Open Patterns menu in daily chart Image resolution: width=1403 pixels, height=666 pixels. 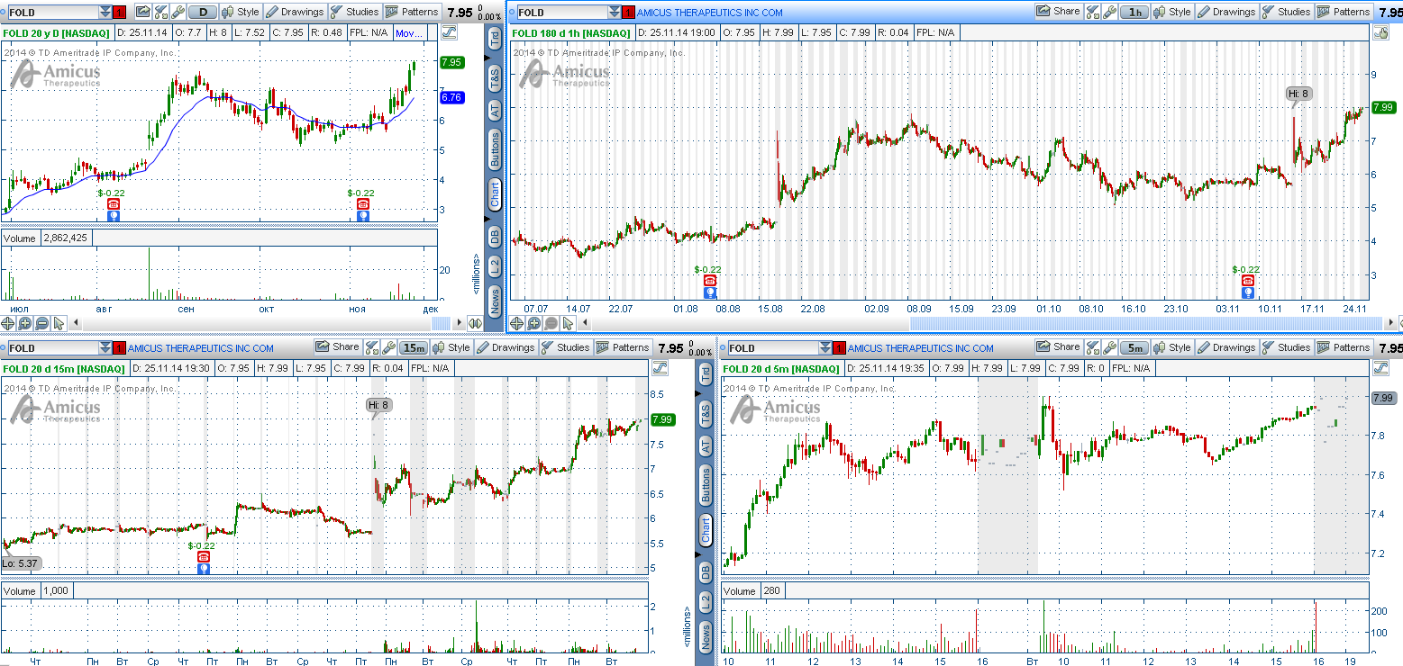pyautogui.click(x=411, y=12)
